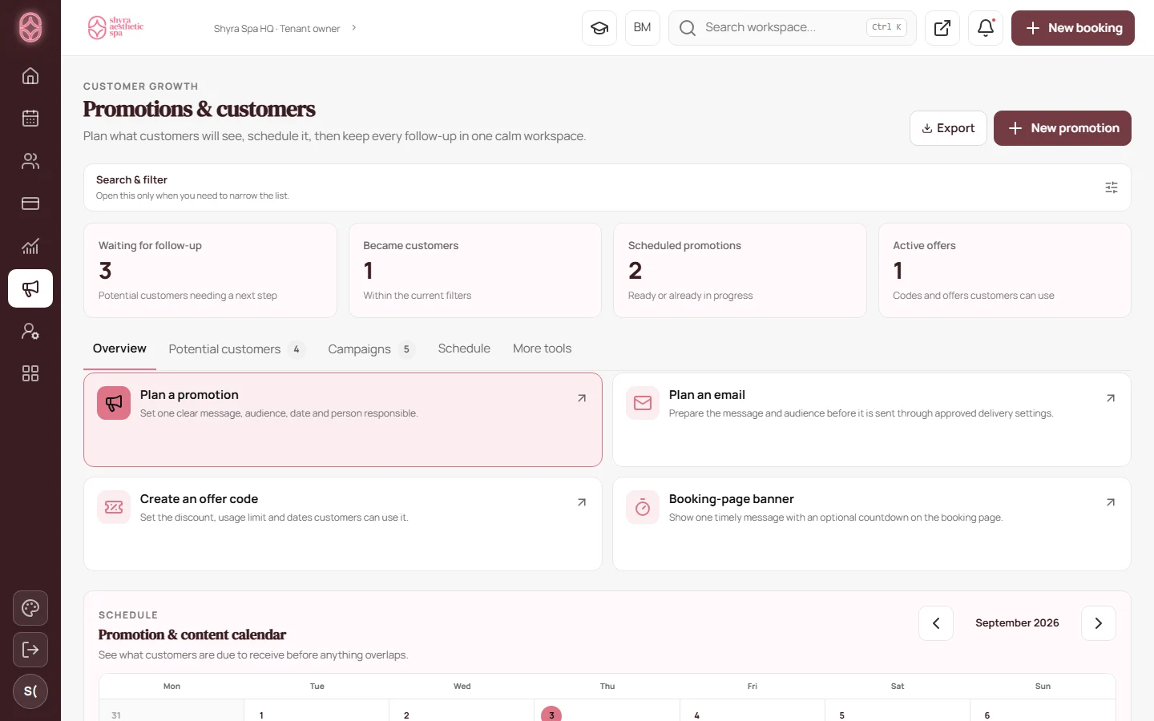The width and height of the screenshot is (1154, 721).
Task: Click the Shyra Spa HQ · Tenant owner breadcrumb
Action: coord(276,28)
